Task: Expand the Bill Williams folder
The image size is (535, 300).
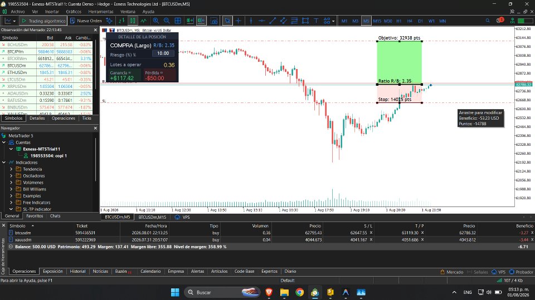Action: tap(11, 189)
